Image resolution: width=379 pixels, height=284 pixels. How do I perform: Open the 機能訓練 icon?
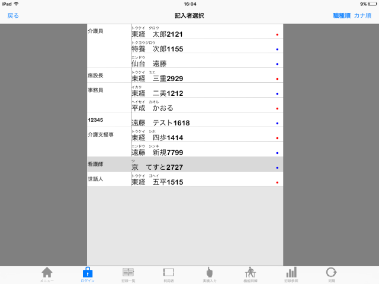pyautogui.click(x=250, y=274)
